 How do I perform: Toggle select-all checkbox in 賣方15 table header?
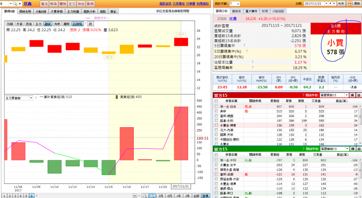coord(216,155)
